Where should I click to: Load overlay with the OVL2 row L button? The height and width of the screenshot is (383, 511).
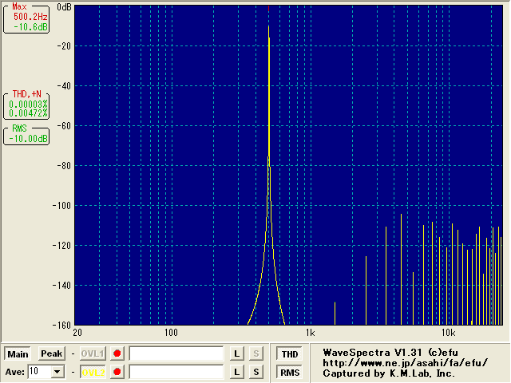[x=237, y=372]
